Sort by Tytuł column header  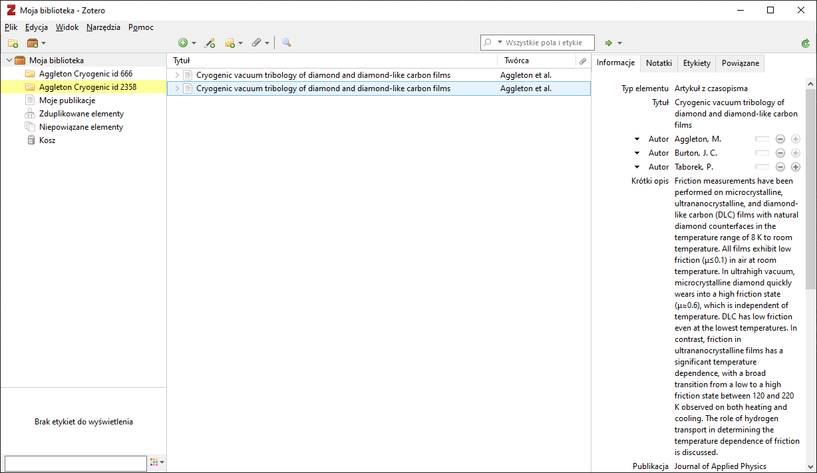point(332,61)
